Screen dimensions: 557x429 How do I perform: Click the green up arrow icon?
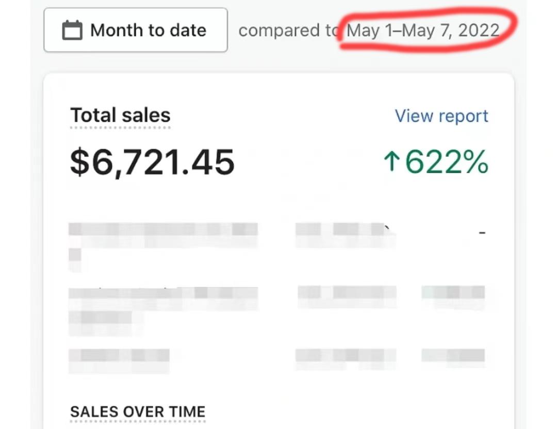pos(391,162)
